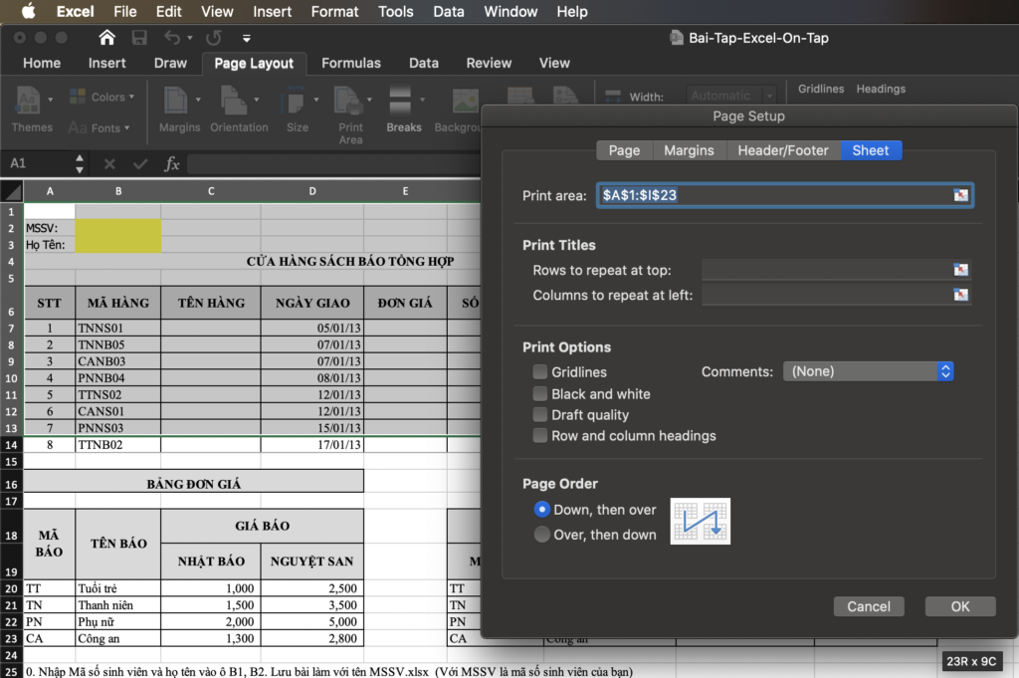Open the Breaks dropdown arrow
This screenshot has width=1019, height=678.
422,100
